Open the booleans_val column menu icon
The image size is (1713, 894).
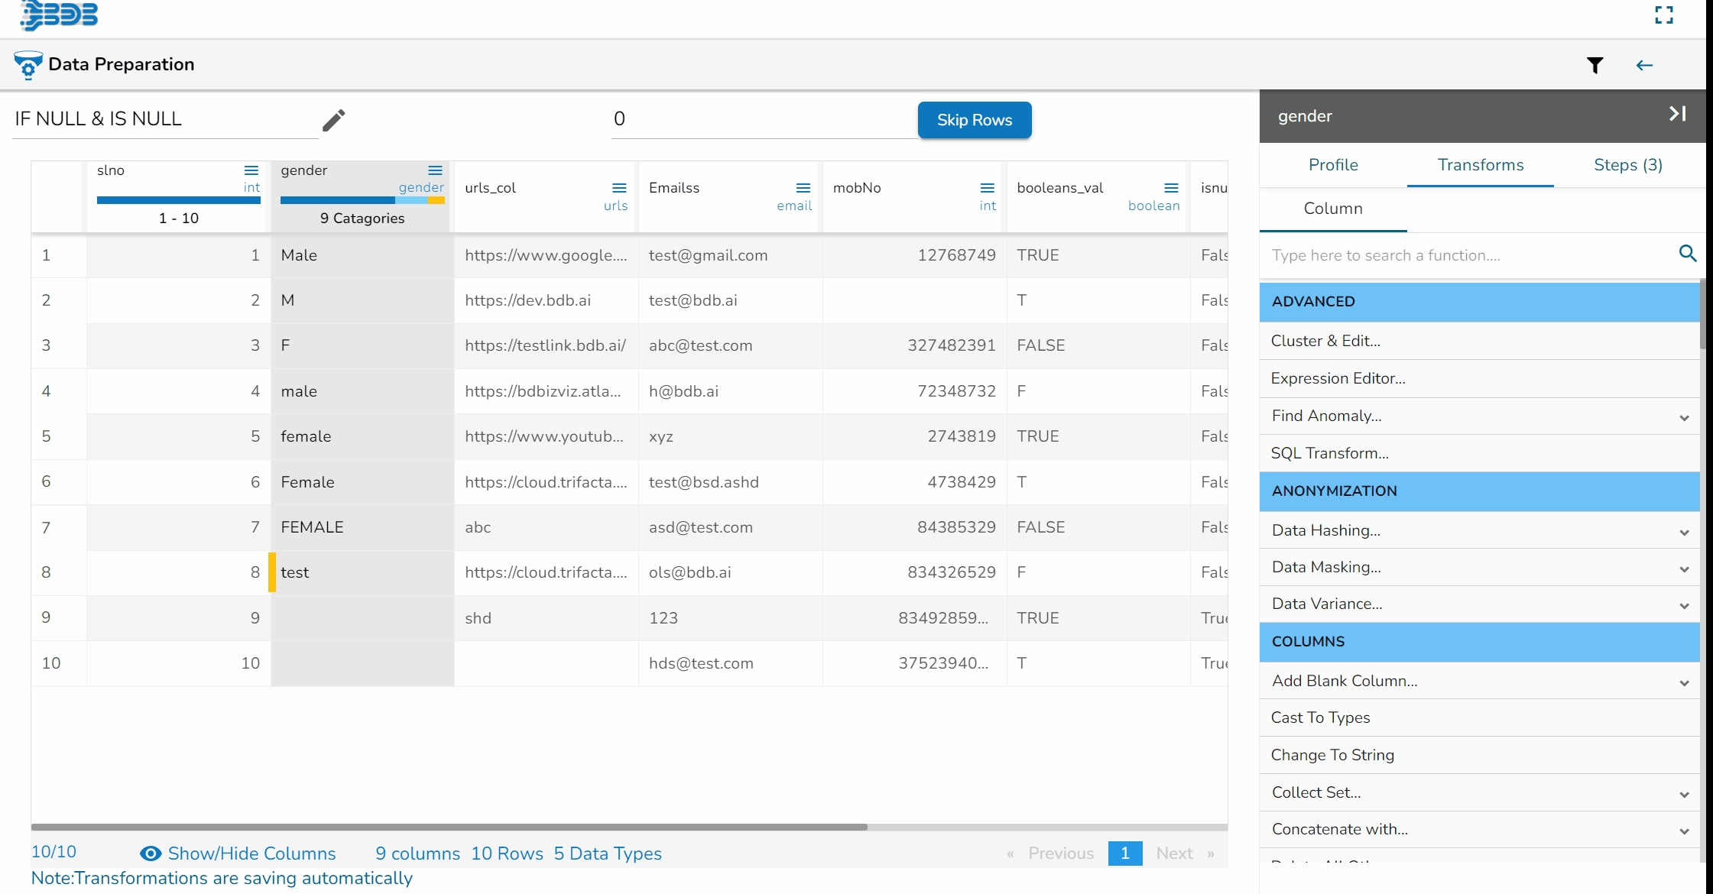coord(1171,188)
